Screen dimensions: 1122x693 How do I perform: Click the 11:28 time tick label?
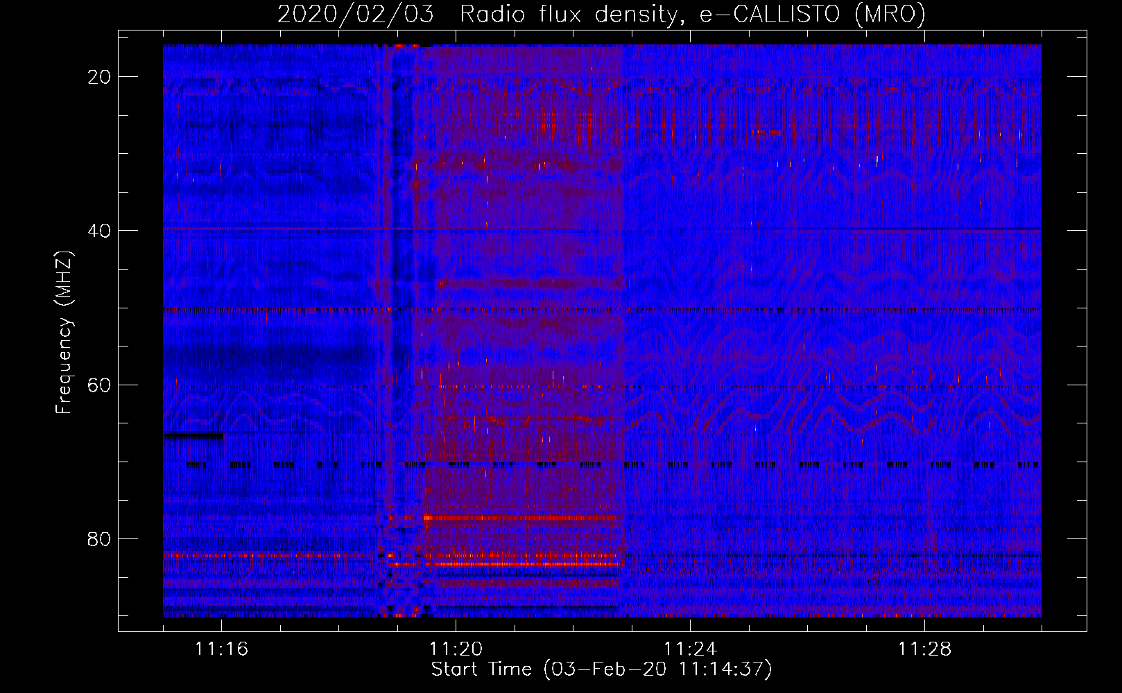click(x=924, y=649)
